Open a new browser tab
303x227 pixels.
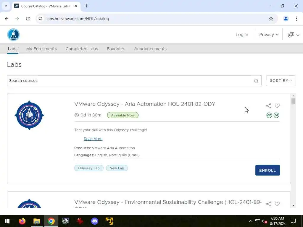pos(86,6)
